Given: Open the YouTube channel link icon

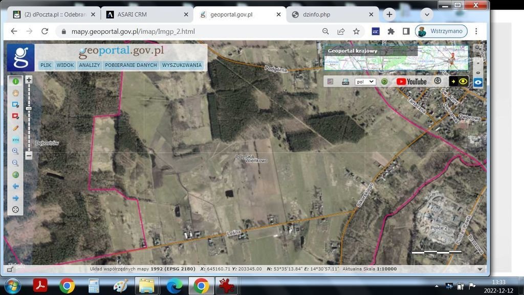Looking at the screenshot, I should tap(411, 81).
